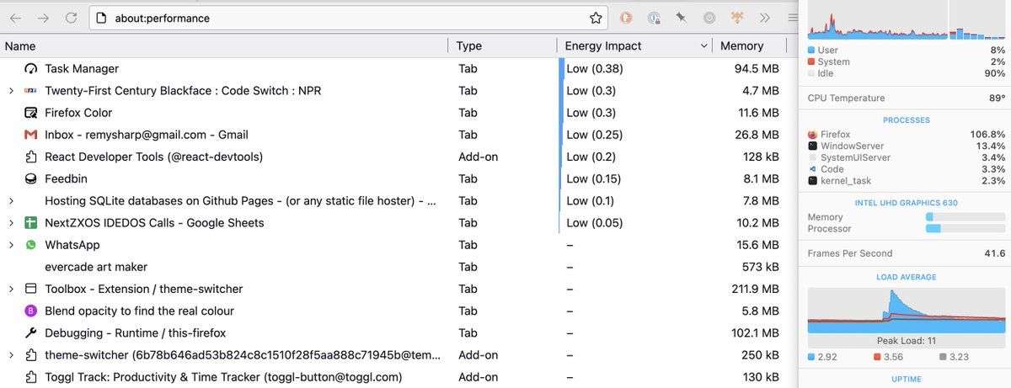Show more toolbar extensions via overflow chevron
Screen dimensions: 1011x388
(x=764, y=18)
